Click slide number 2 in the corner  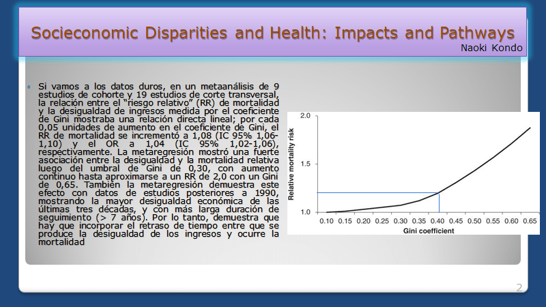[x=519, y=287]
